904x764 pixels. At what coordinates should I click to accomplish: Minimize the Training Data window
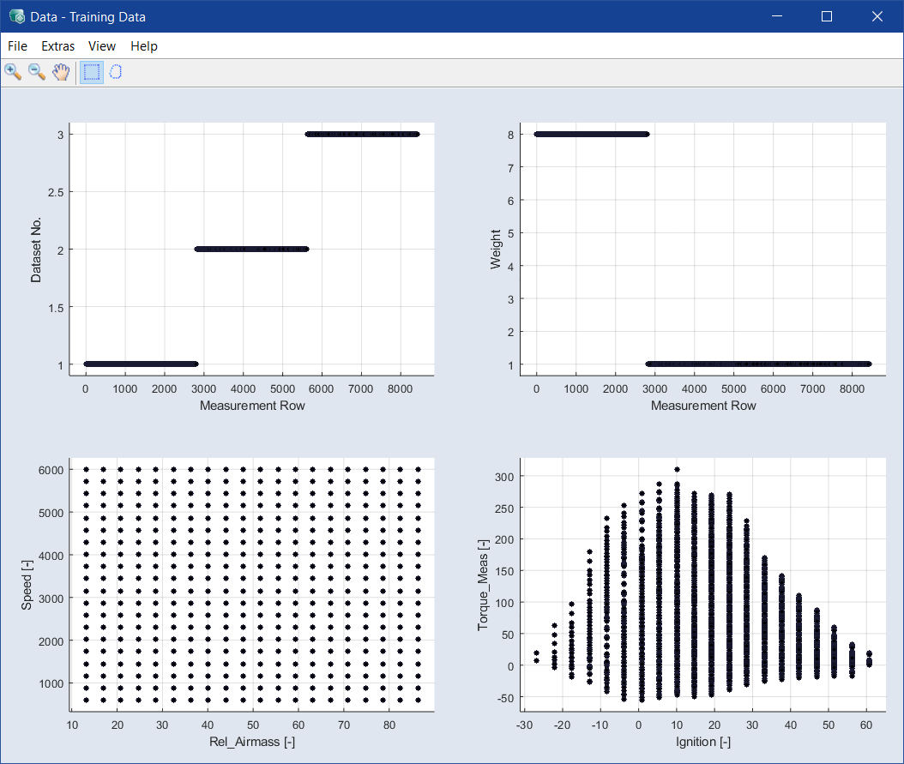(776, 16)
